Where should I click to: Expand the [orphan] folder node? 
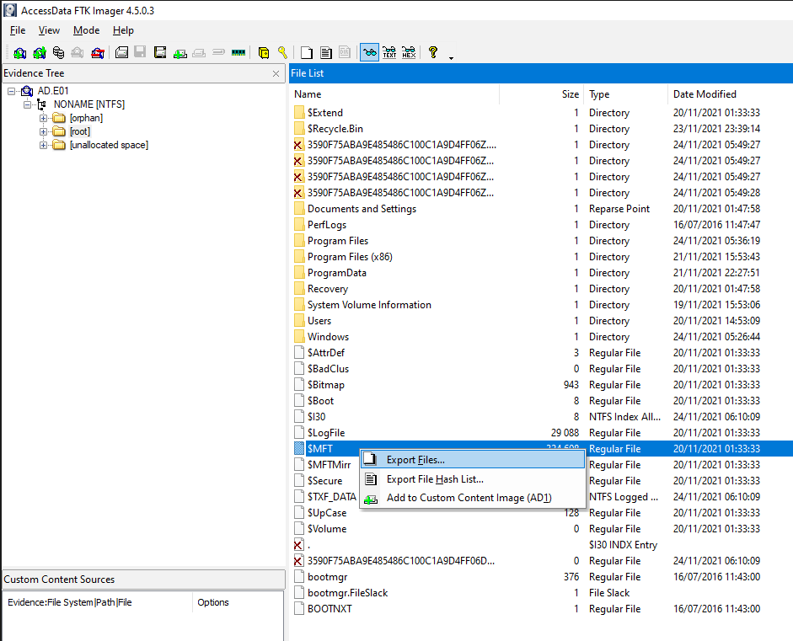tap(44, 118)
